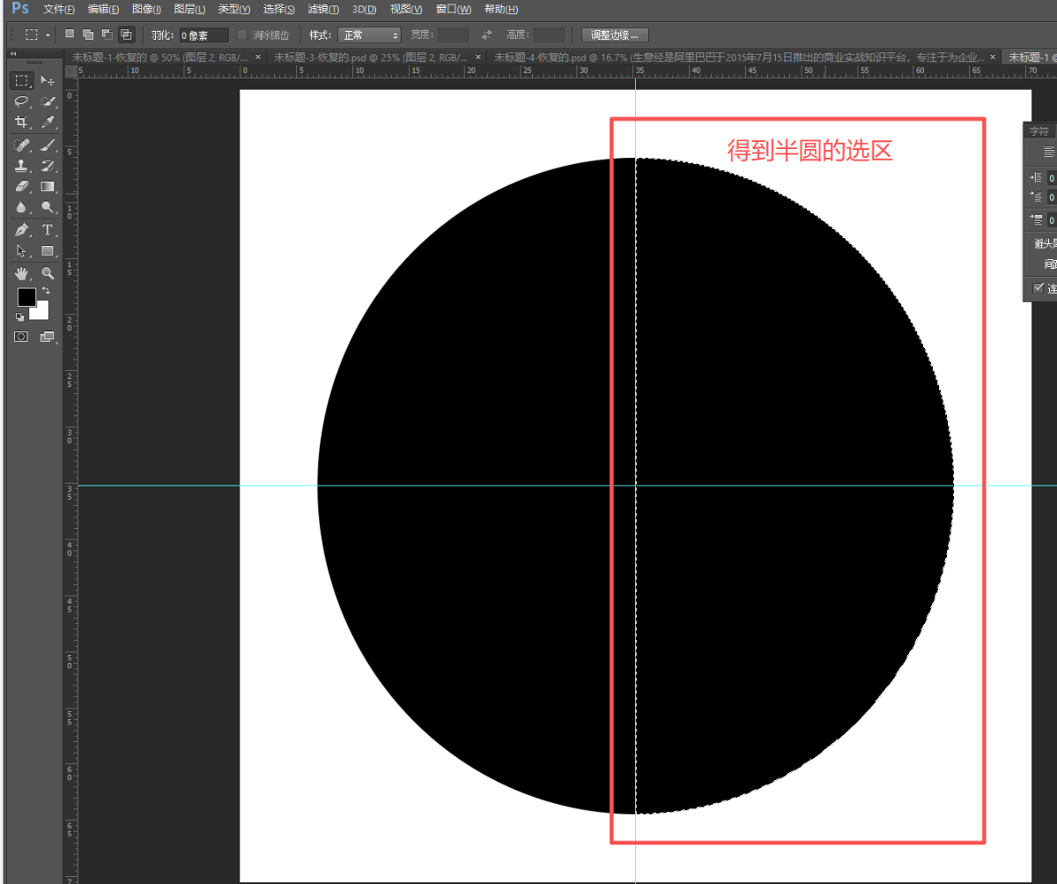1057x884 pixels.
Task: Open the 样式 style dropdown
Action: click(x=369, y=35)
